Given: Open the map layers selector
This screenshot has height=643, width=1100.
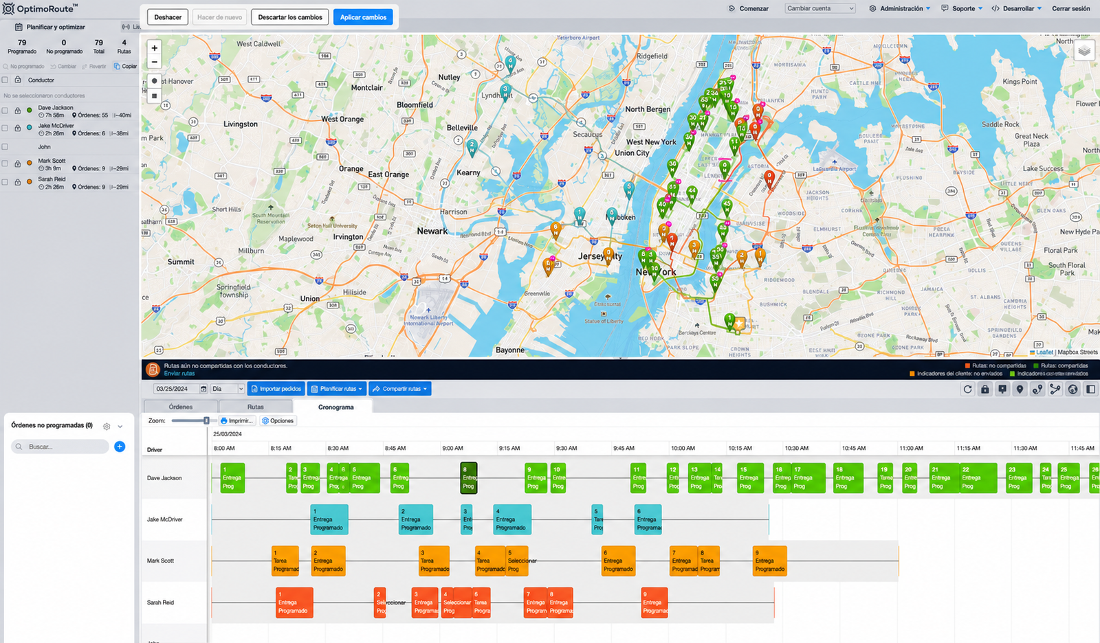Looking at the screenshot, I should 1084,51.
